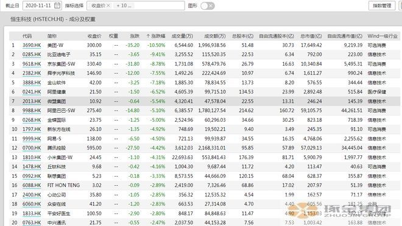Screen dimensions: 402x226
Task: Sort by the 自由流通市值(亿) column header
Action: coord(345,36)
